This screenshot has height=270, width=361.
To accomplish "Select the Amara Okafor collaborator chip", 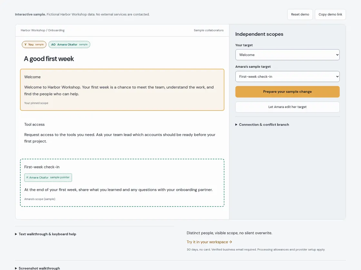I will pyautogui.click(x=69, y=45).
